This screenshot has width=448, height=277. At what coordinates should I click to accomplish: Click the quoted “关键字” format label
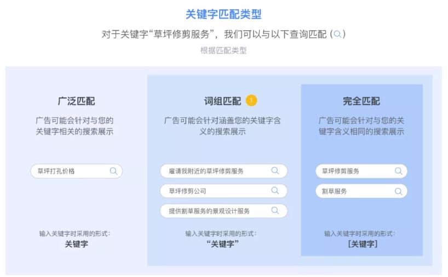(222, 244)
